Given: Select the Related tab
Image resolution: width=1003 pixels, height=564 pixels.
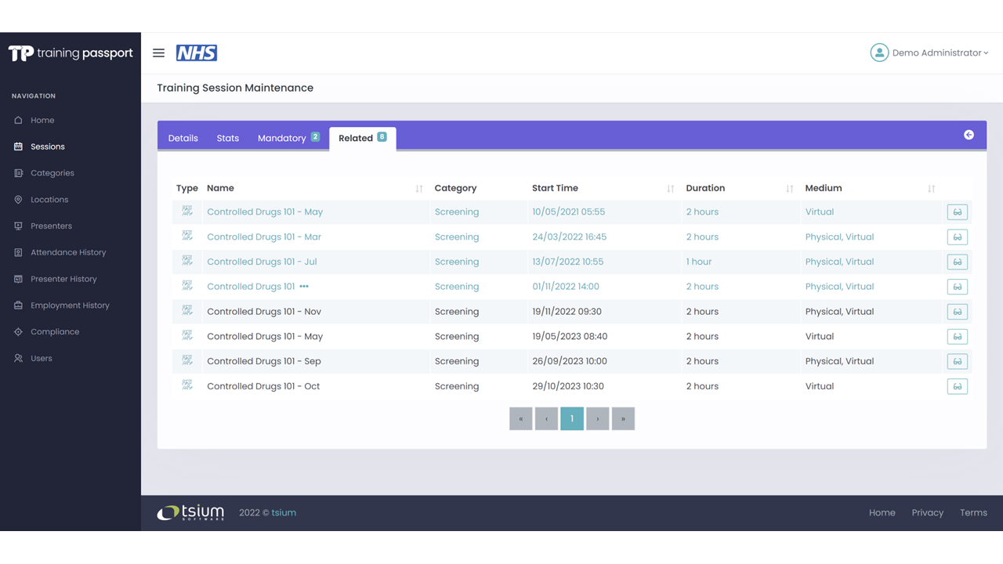Looking at the screenshot, I should pyautogui.click(x=363, y=138).
